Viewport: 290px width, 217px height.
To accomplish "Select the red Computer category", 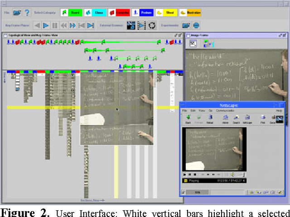I will pyautogui.click(x=119, y=13).
